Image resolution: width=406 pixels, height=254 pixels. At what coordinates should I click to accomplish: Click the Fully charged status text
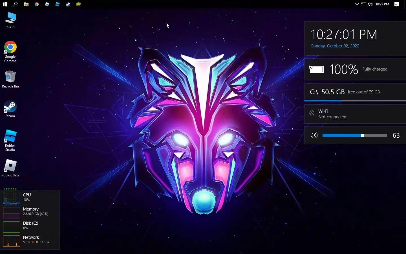(x=375, y=69)
